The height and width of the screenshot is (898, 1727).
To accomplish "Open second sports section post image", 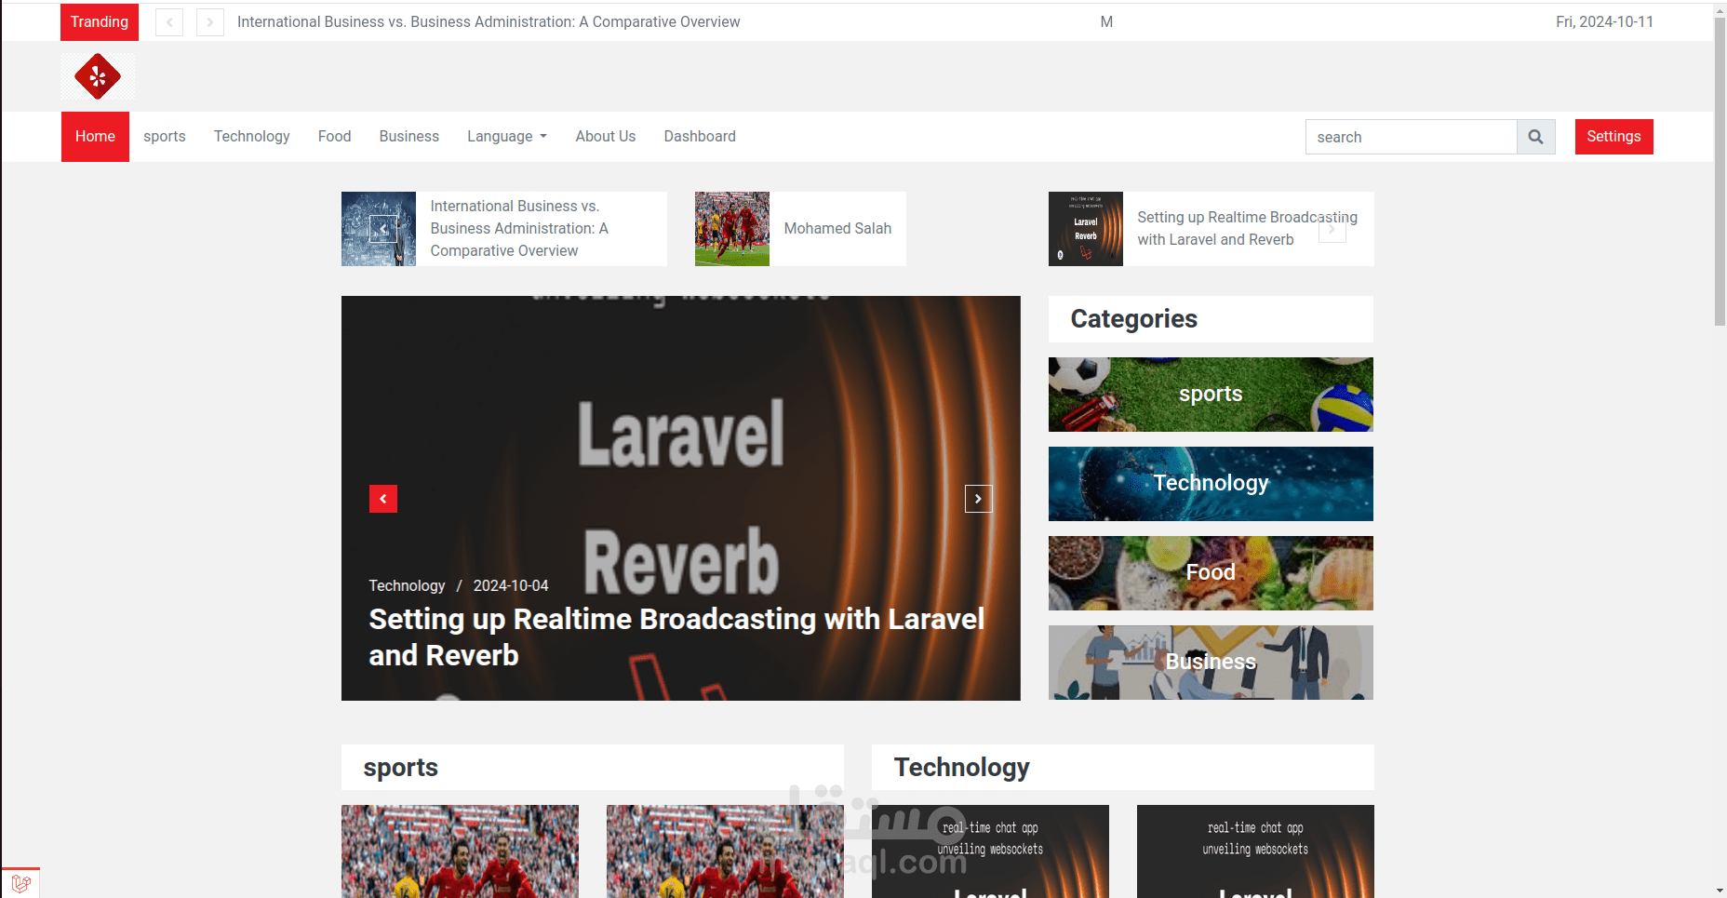I will (725, 851).
